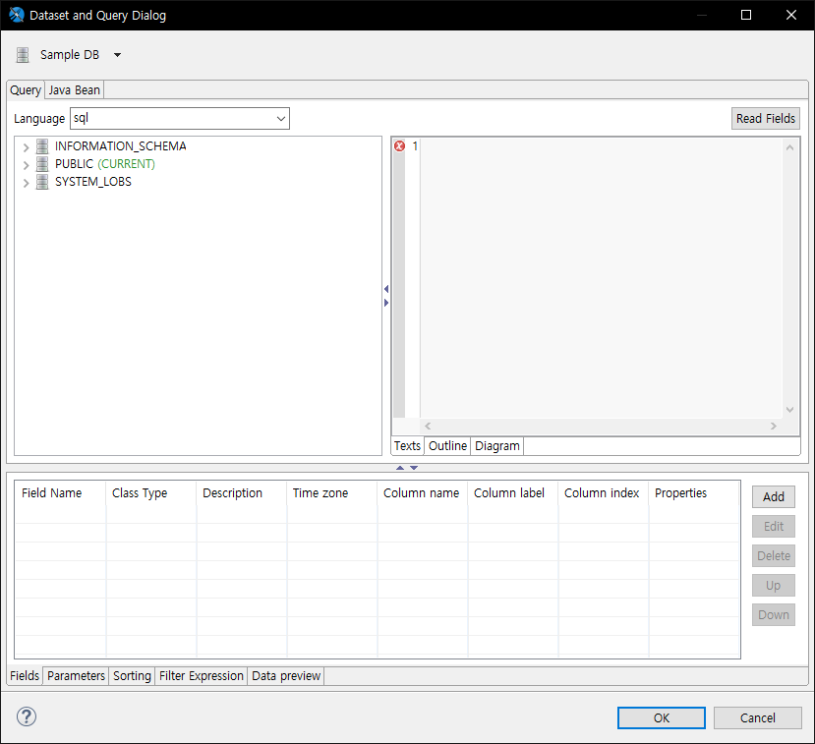This screenshot has height=744, width=815.
Task: Open the Parameters tab
Action: pyautogui.click(x=76, y=675)
